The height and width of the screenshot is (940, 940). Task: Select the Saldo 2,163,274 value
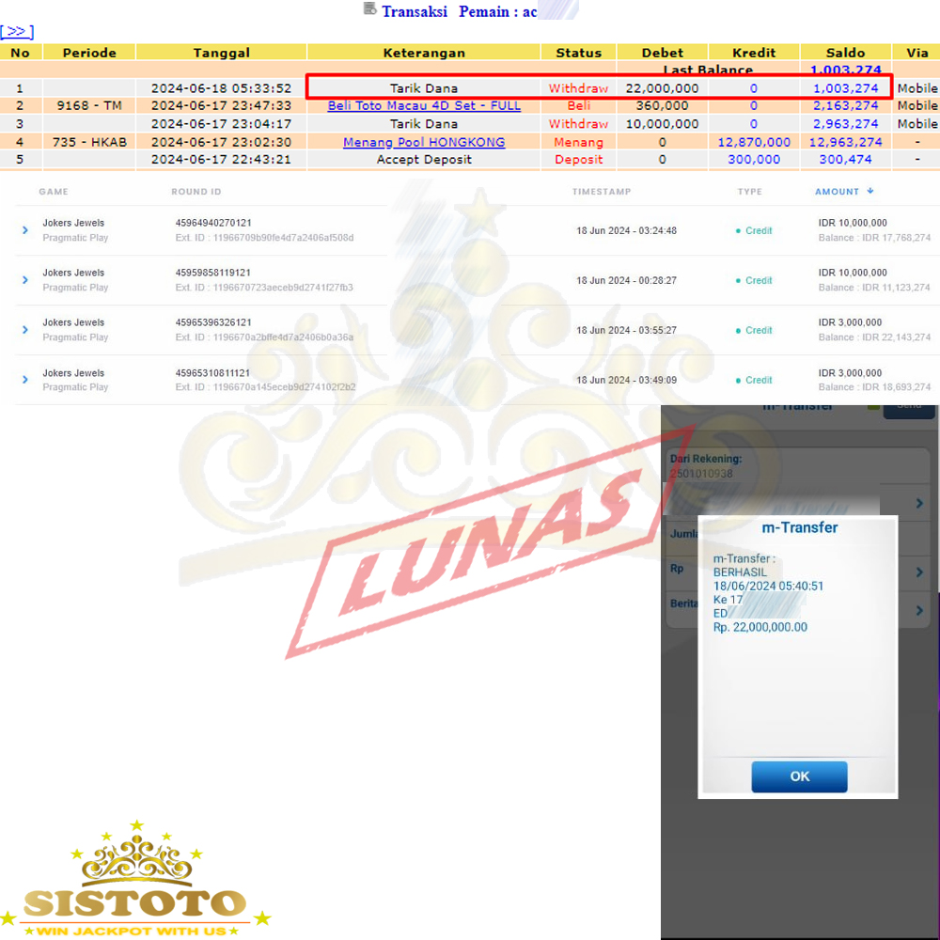coord(847,106)
